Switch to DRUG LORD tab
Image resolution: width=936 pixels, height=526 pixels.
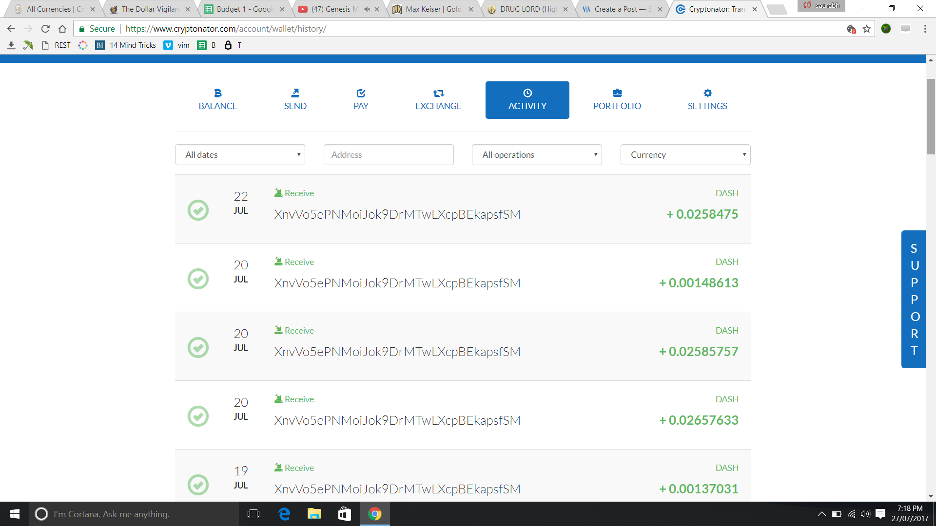[527, 9]
